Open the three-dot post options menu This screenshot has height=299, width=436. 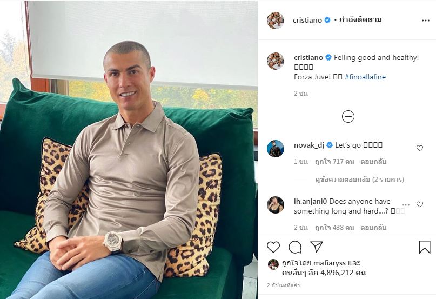(426, 21)
